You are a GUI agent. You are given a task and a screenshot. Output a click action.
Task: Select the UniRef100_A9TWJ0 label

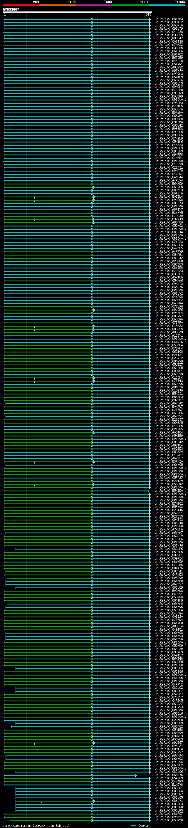[169, 71]
